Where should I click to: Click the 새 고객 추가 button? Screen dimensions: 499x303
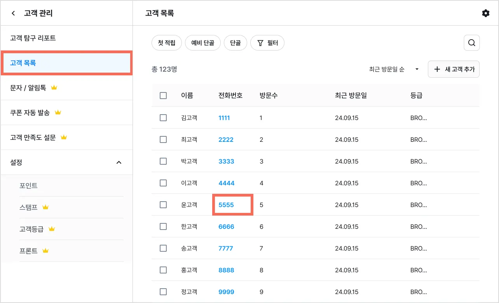click(454, 69)
